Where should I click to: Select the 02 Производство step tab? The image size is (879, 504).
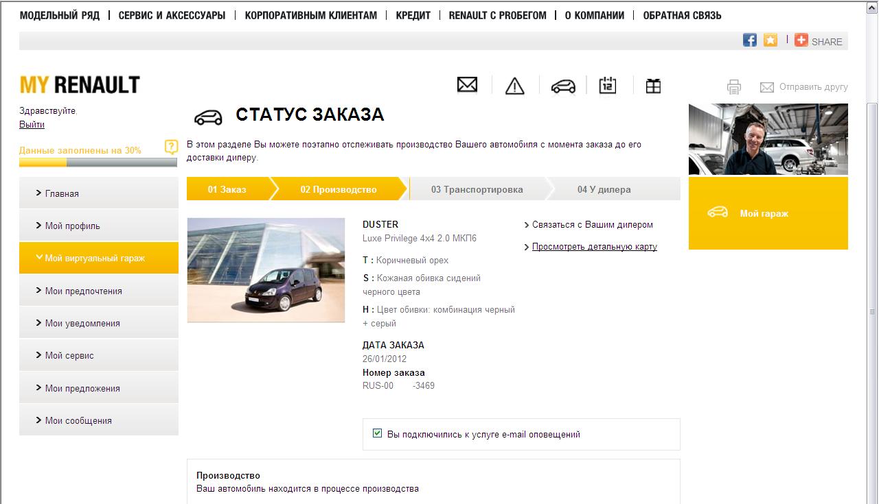coord(339,189)
